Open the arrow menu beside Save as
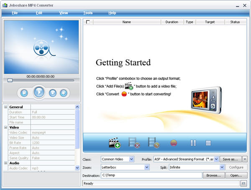The image size is (251, 190). tap(245, 159)
